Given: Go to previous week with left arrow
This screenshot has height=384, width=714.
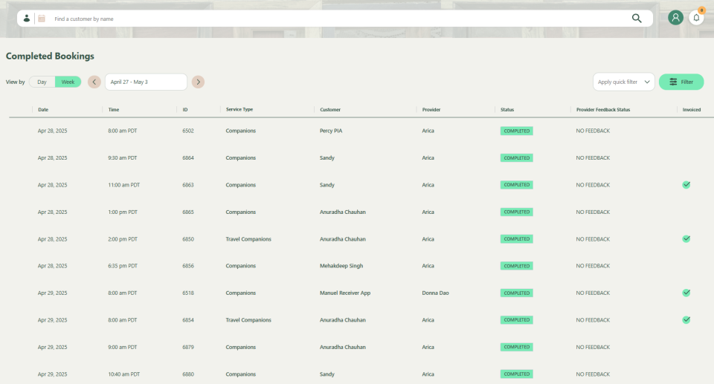Looking at the screenshot, I should (94, 82).
